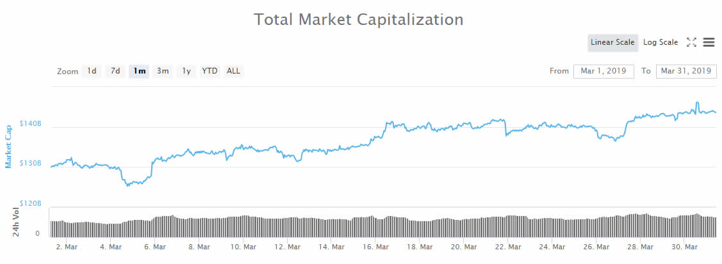
Task: Click the market cap dip near 5 Mar
Action: pos(127,185)
